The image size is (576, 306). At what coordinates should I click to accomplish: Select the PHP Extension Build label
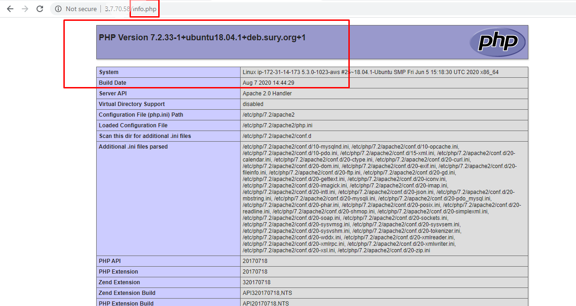pos(125,303)
